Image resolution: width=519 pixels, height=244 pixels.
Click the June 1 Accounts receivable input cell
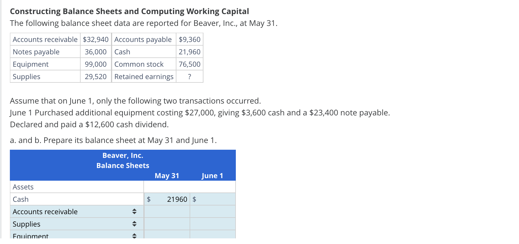pos(212,211)
